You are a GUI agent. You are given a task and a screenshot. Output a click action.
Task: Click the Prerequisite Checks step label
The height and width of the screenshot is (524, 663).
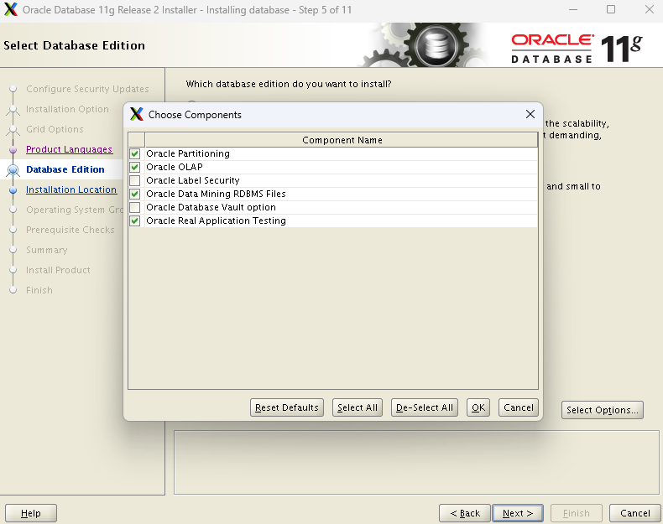pyautogui.click(x=70, y=230)
